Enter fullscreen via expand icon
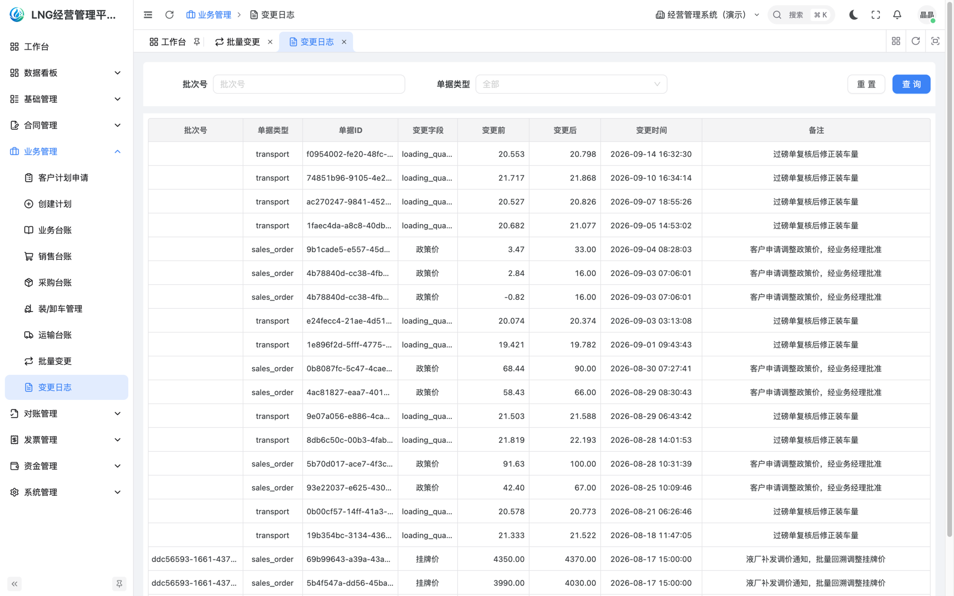This screenshot has width=954, height=596. click(x=875, y=15)
